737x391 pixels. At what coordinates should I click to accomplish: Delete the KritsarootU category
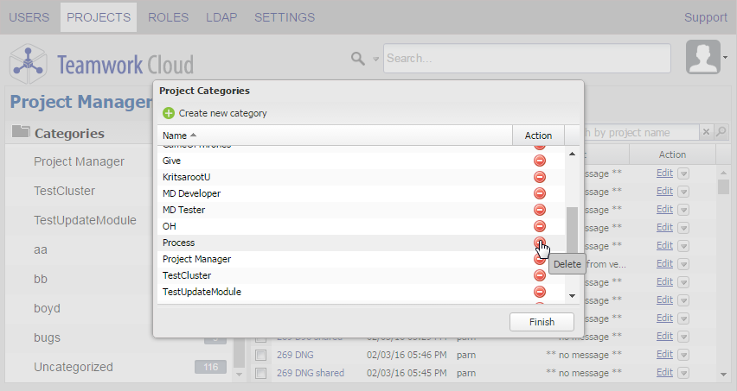(539, 177)
